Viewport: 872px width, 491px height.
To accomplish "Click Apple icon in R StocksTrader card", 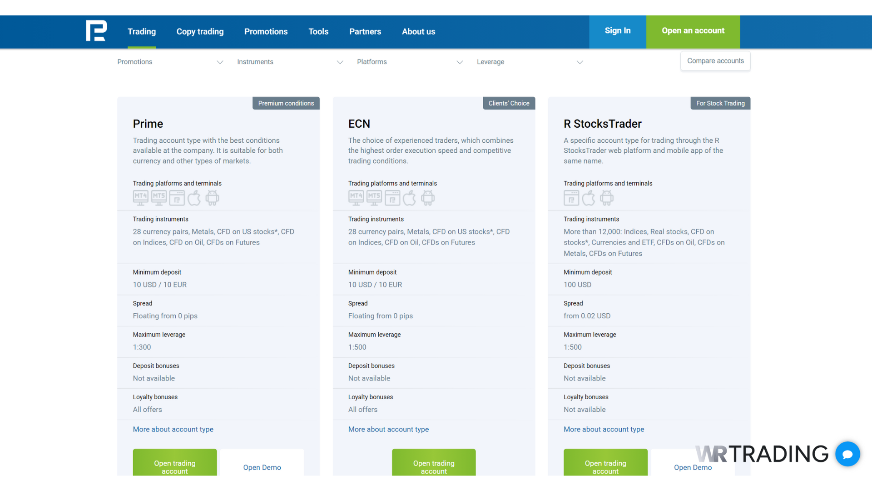I will [589, 198].
